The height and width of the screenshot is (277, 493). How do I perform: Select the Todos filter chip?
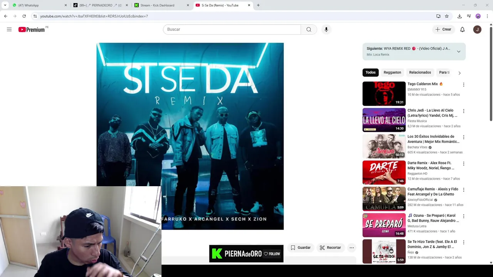pyautogui.click(x=371, y=72)
